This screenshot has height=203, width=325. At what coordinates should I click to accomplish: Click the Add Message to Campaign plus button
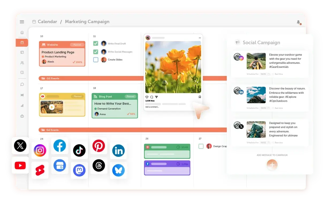pyautogui.click(x=272, y=165)
